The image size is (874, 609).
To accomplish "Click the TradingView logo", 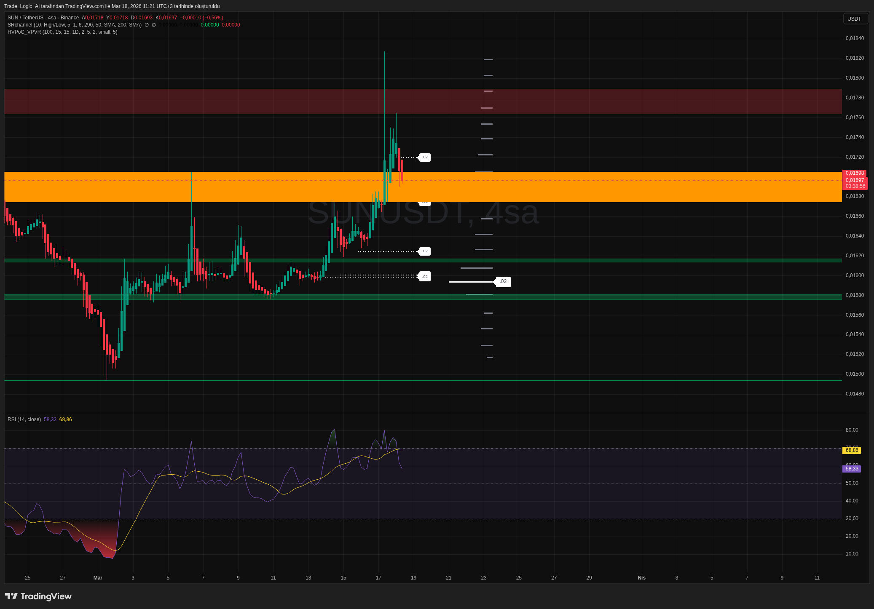I will pyautogui.click(x=38, y=596).
